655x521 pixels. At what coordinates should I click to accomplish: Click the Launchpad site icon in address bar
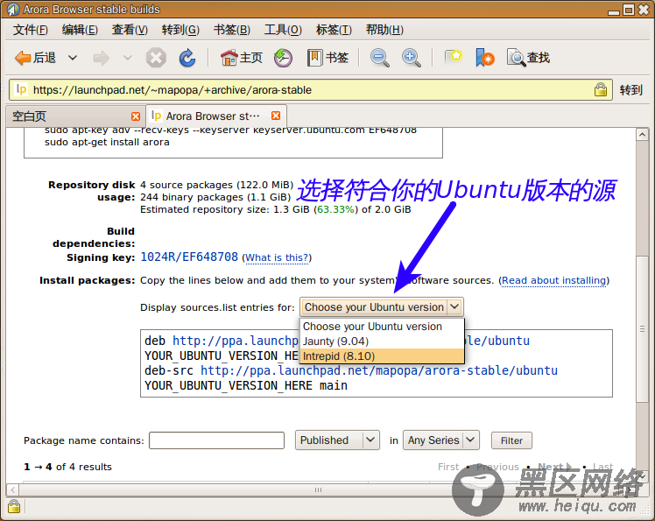click(x=21, y=89)
